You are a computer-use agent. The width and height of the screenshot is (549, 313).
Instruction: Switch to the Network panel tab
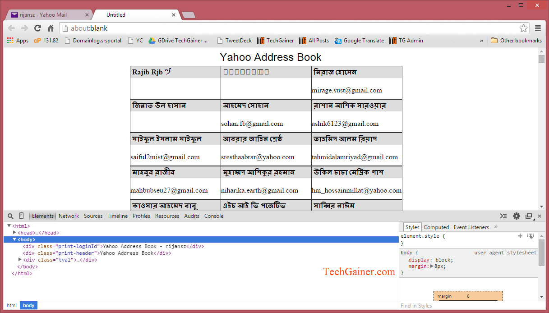69,216
